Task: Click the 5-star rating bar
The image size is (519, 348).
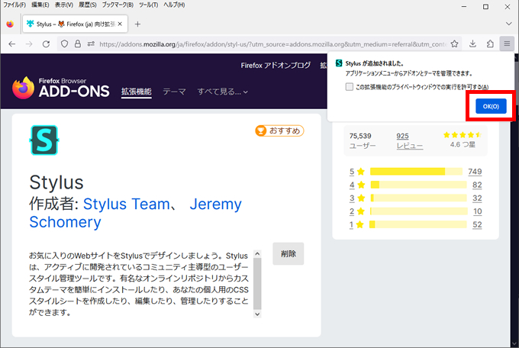Action: [416, 171]
